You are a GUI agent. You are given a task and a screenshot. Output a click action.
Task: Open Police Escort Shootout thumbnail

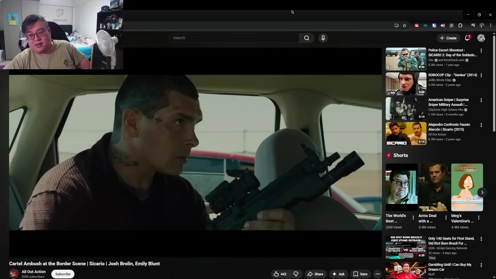coord(406,59)
